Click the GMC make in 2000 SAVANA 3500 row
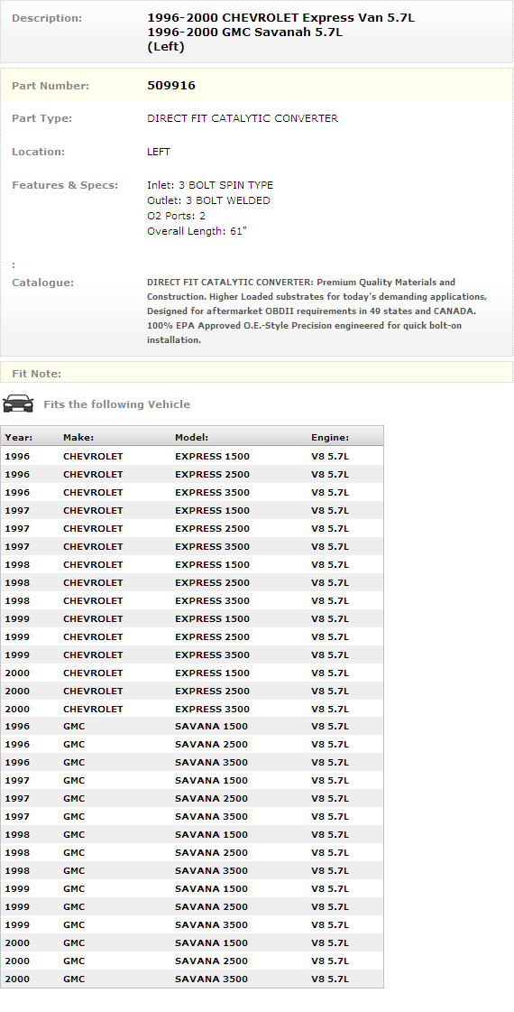 point(74,980)
